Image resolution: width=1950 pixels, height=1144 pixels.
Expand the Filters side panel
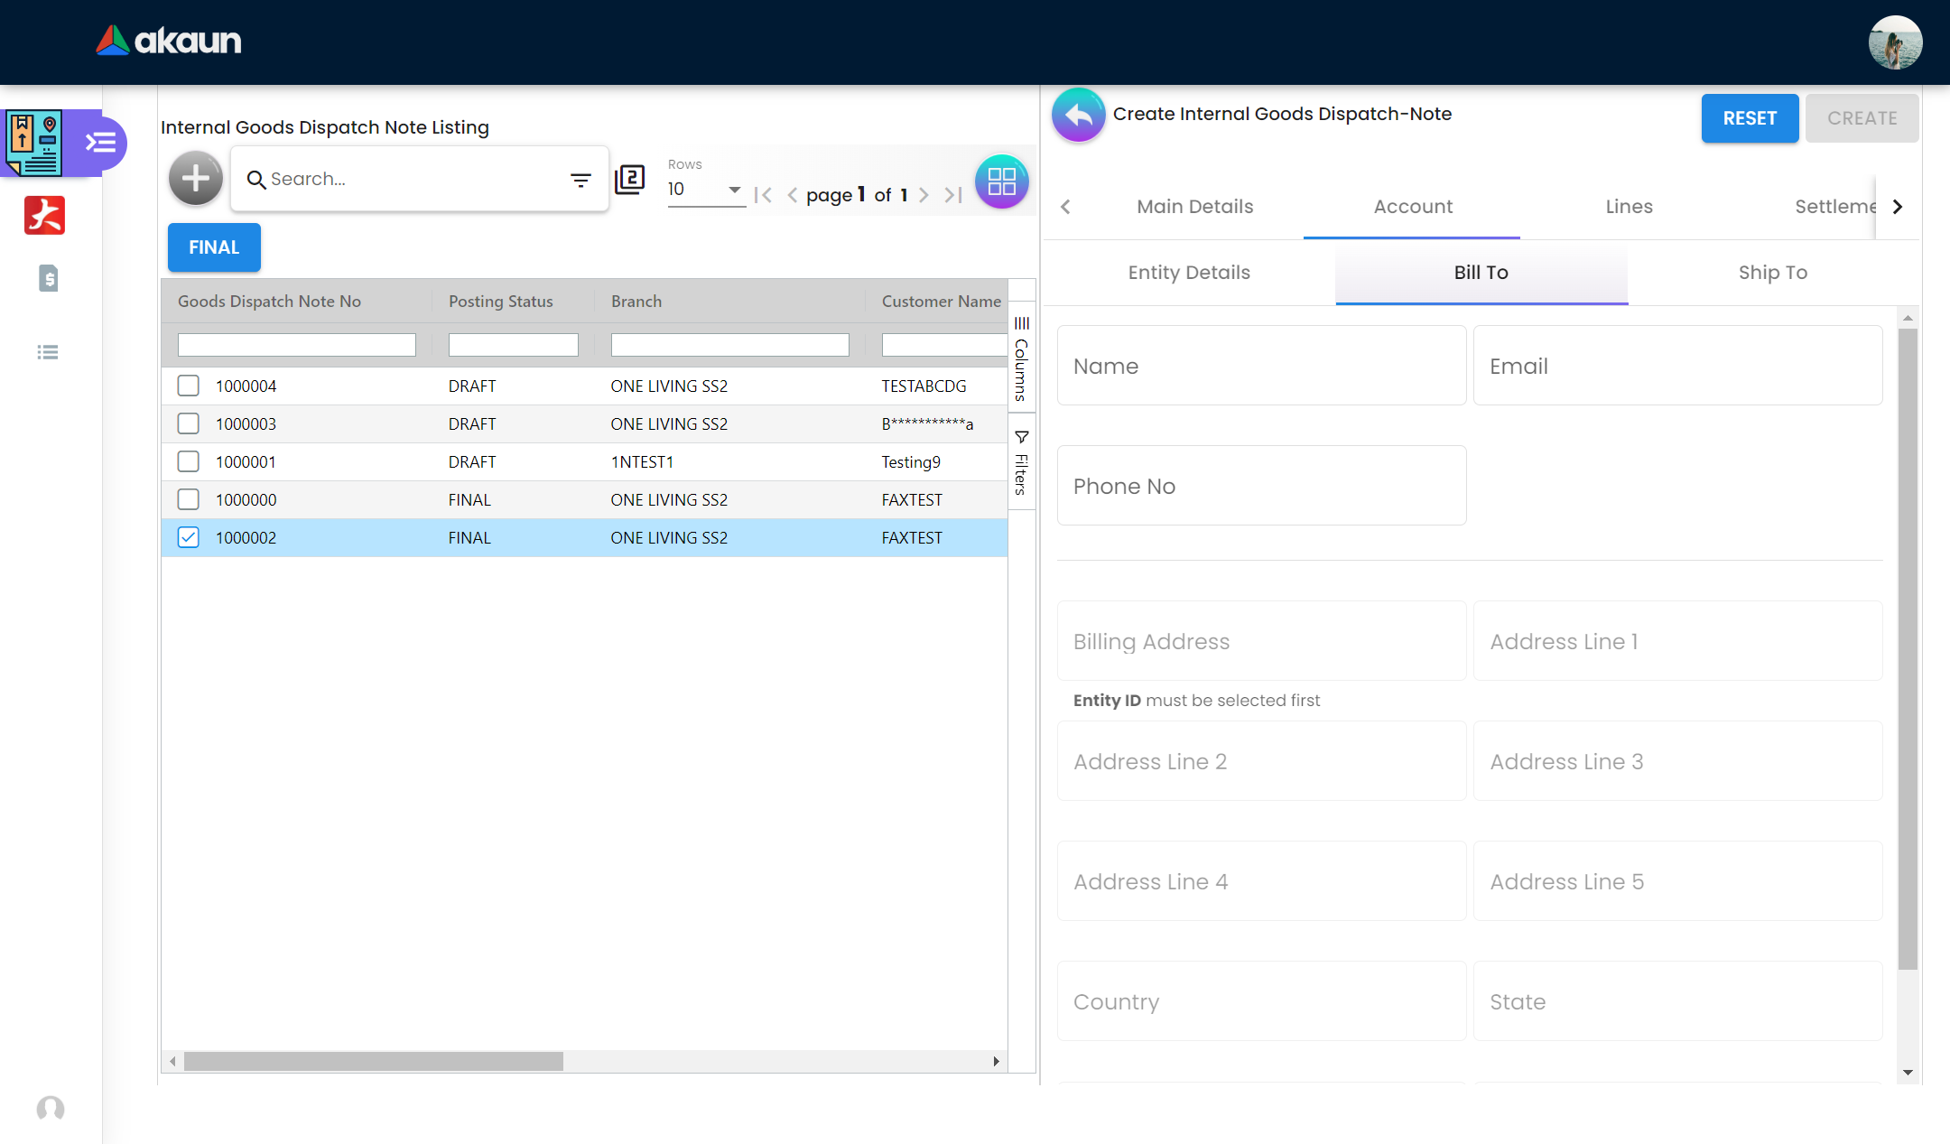coord(1021,462)
